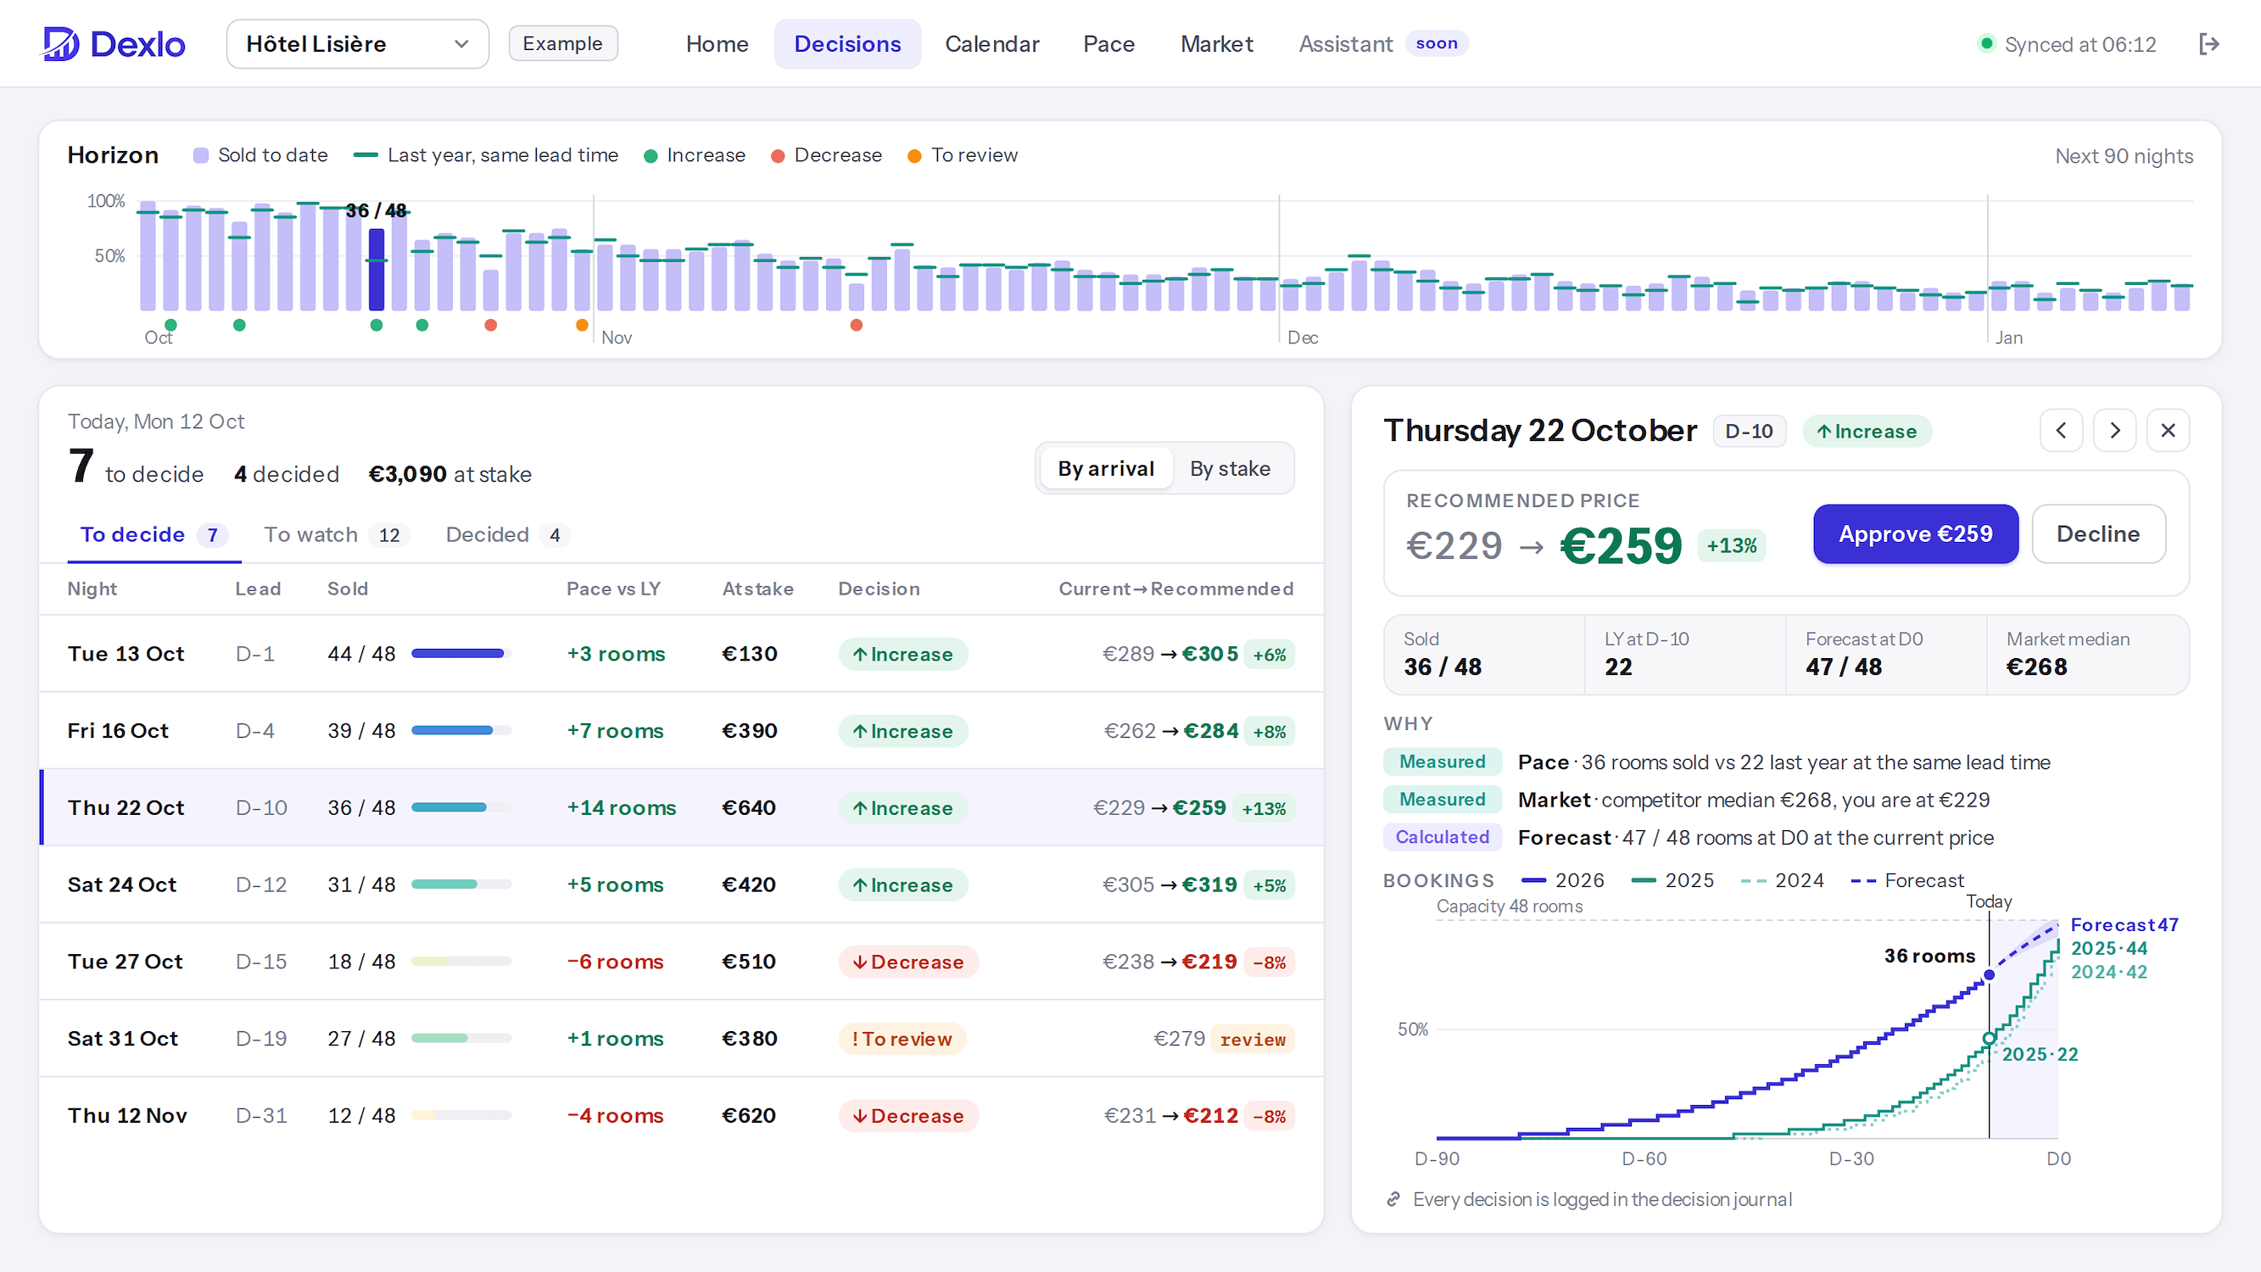
Task: Approve the €259 recommended price
Action: (1916, 533)
